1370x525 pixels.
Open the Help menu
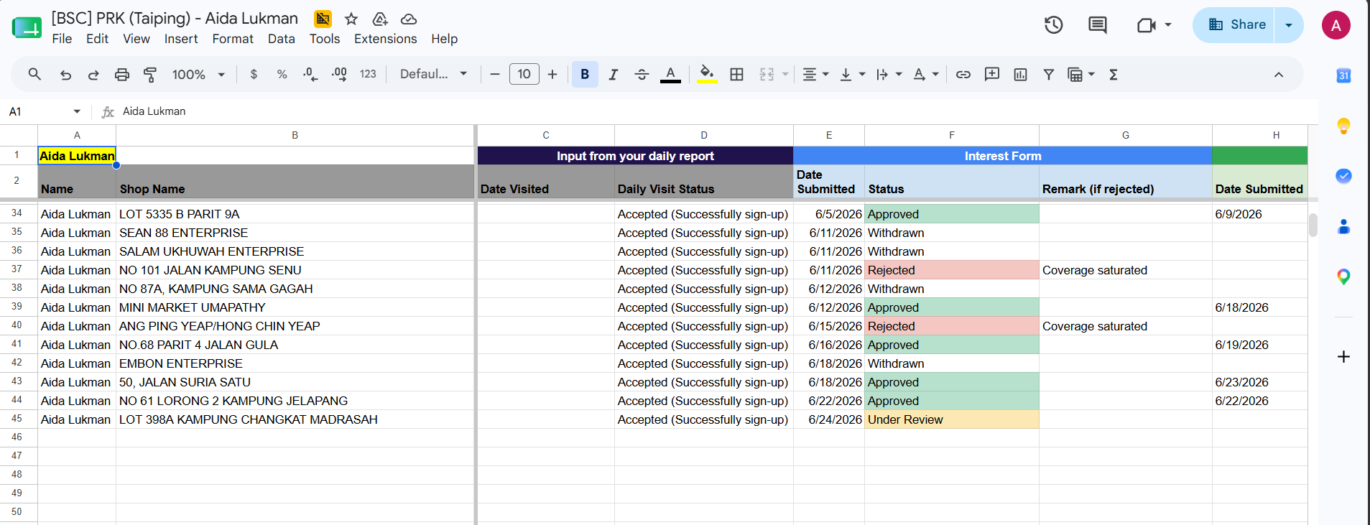[444, 39]
